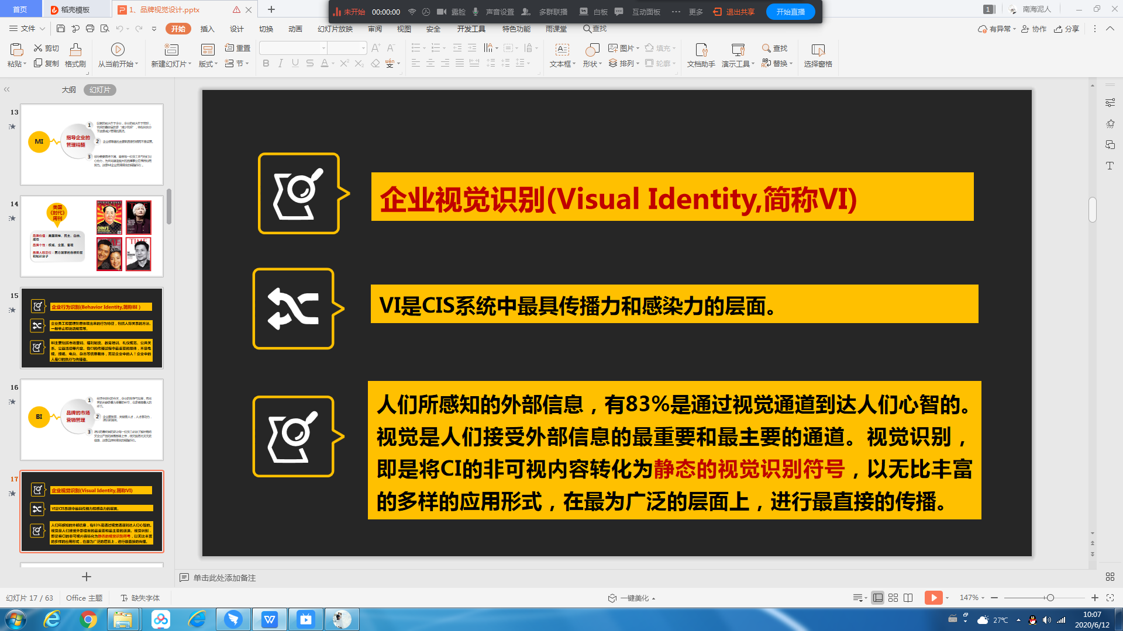Image resolution: width=1123 pixels, height=631 pixels.
Task: Start slideshow from current slide icon
Action: pyautogui.click(x=118, y=50)
